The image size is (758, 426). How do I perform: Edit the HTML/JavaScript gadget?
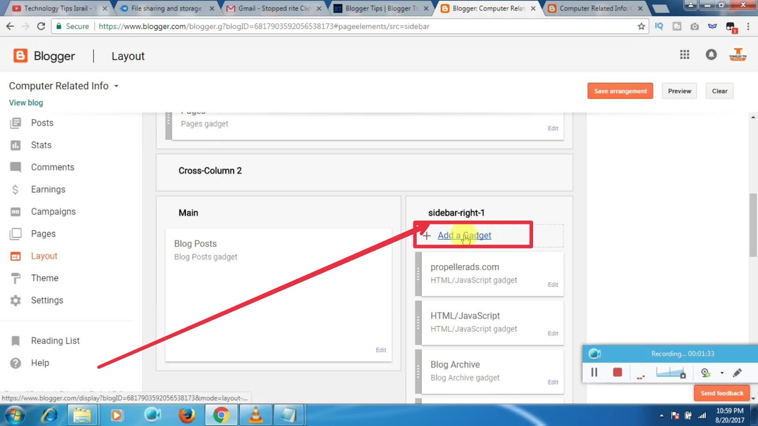pos(553,333)
